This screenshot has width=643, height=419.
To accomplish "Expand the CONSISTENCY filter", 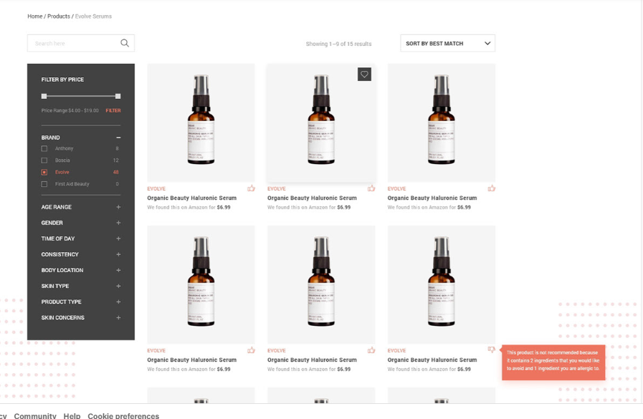I will point(118,254).
